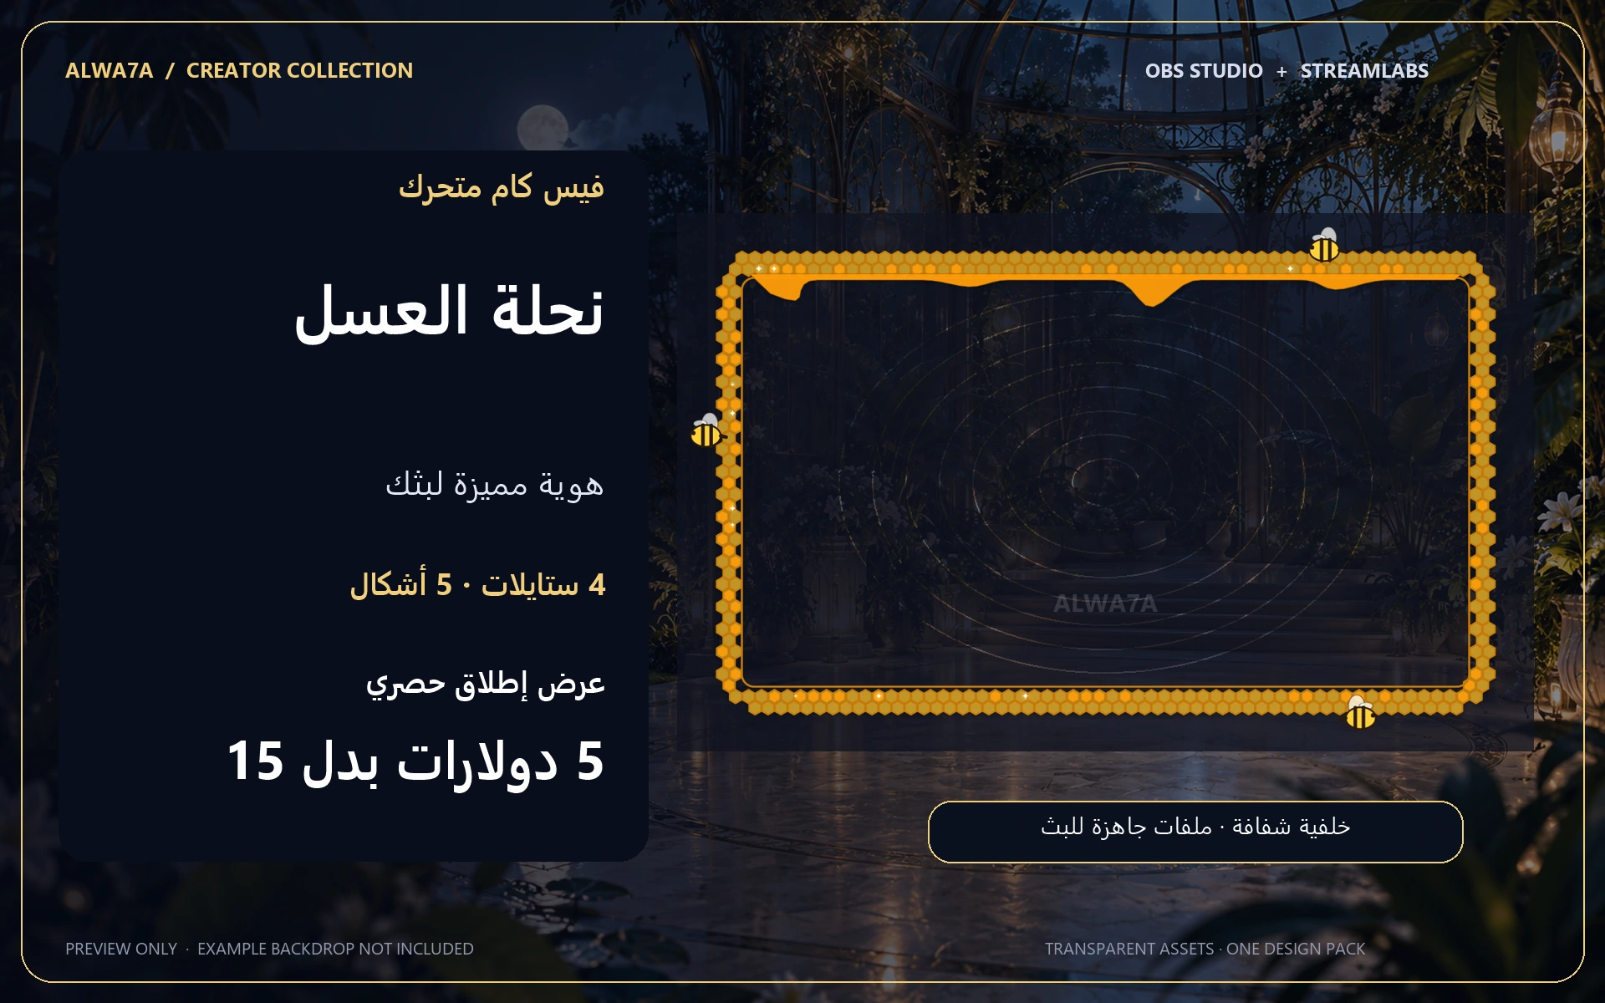Click the 'خلفية شفافة · ملفات جاهزة للبث' pill
Viewport: 1605px width, 1003px height.
[1195, 832]
